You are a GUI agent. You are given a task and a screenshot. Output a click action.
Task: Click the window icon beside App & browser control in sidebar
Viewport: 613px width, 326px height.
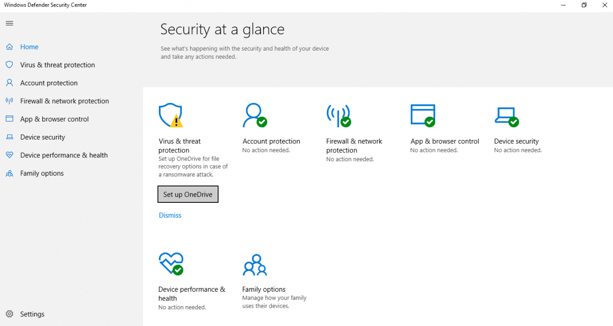click(x=9, y=119)
